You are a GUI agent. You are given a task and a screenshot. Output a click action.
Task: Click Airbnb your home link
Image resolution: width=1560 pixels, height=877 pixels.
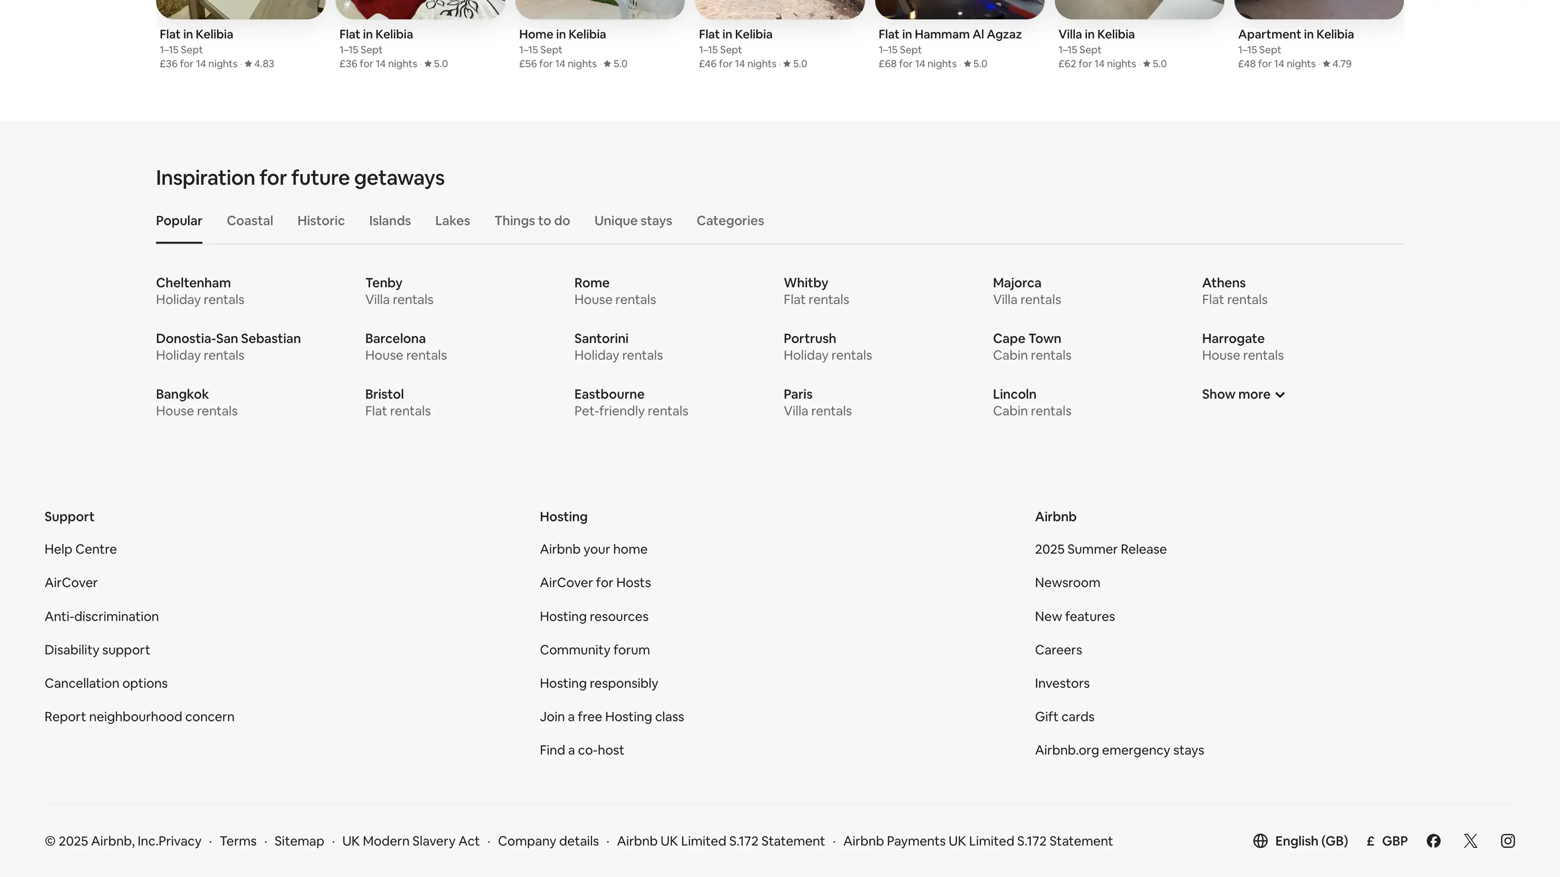pos(593,549)
